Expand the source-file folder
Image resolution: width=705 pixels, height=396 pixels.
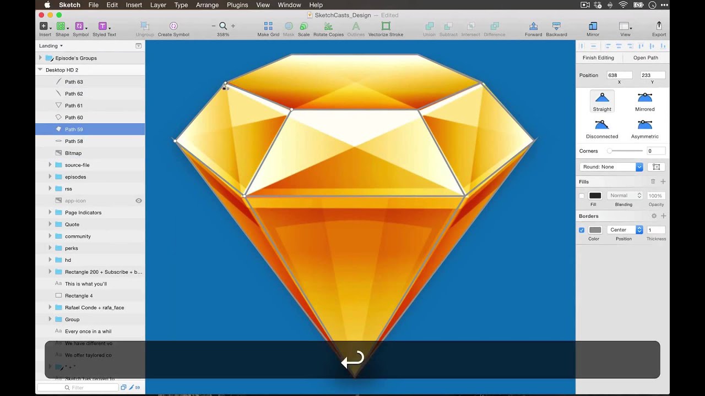[50, 165]
